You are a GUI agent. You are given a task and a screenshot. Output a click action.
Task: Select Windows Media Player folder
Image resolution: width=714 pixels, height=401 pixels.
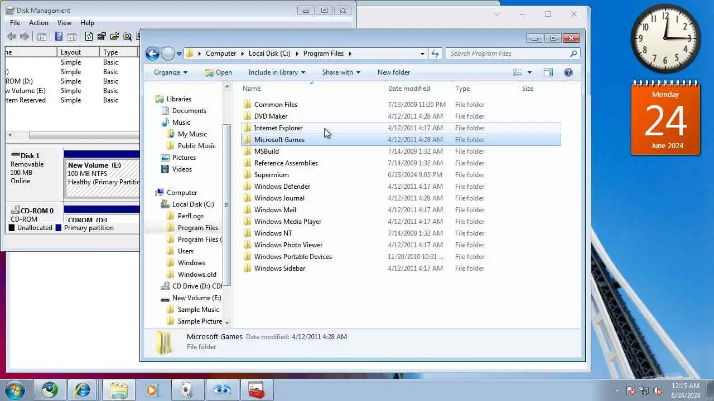(x=401, y=222)
